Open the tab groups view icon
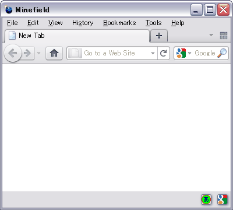This screenshot has height=210, width=233. 224,36
